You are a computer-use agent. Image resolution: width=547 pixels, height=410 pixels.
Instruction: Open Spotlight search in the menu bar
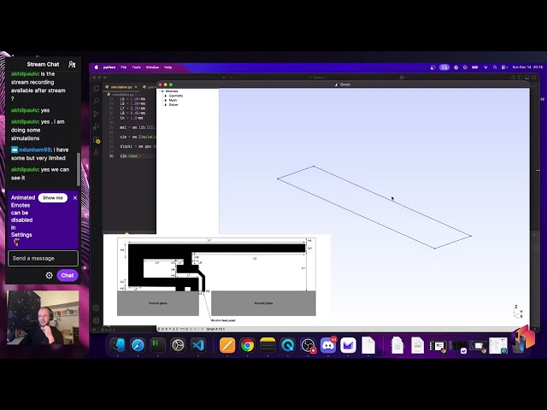coord(495,67)
